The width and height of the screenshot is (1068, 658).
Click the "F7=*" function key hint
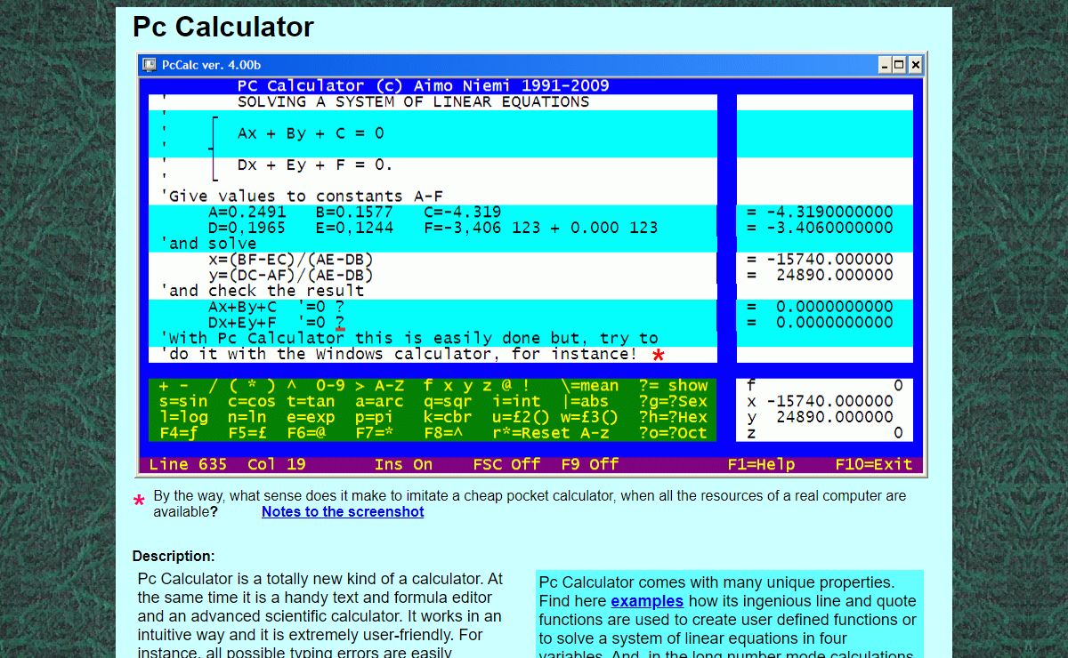point(374,434)
